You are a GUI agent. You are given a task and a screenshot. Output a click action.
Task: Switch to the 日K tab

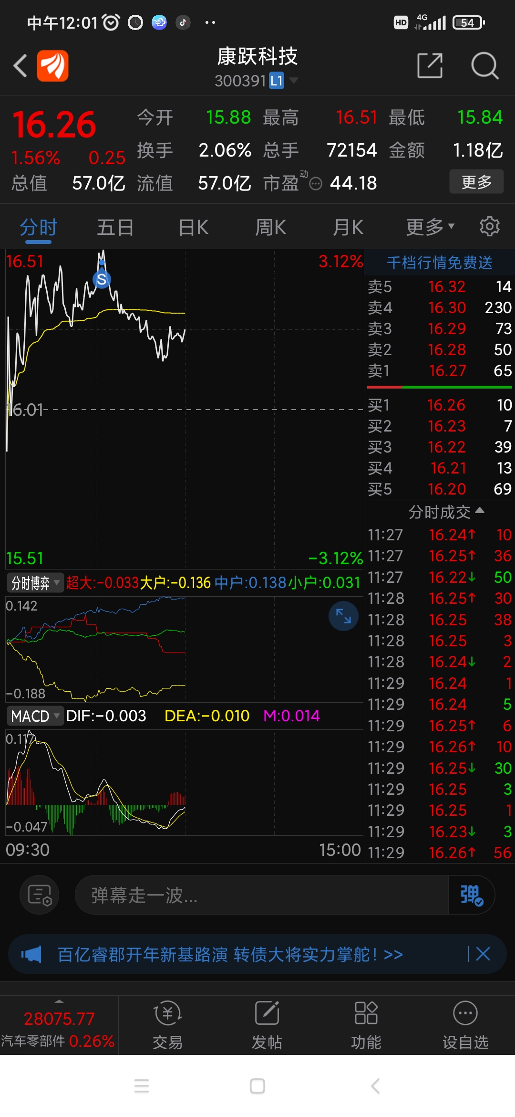(x=193, y=227)
